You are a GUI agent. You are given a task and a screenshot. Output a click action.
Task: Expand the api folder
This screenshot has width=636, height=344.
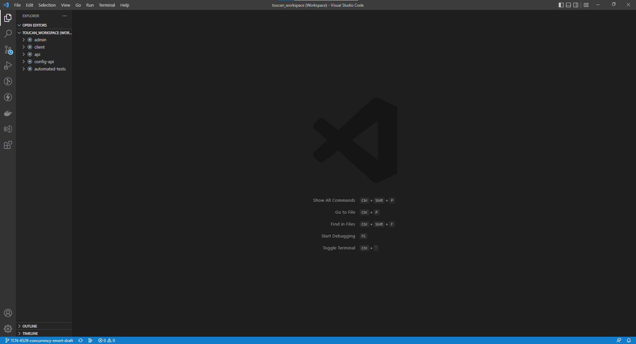(44, 54)
